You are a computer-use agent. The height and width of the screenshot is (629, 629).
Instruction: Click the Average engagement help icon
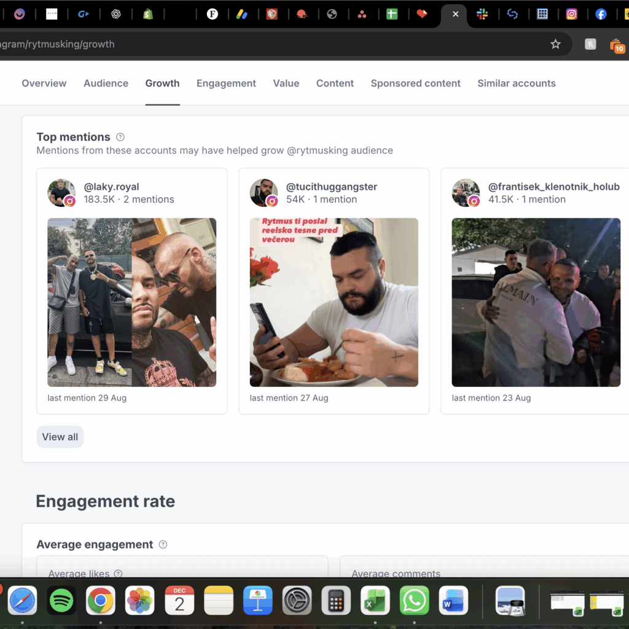(x=163, y=544)
